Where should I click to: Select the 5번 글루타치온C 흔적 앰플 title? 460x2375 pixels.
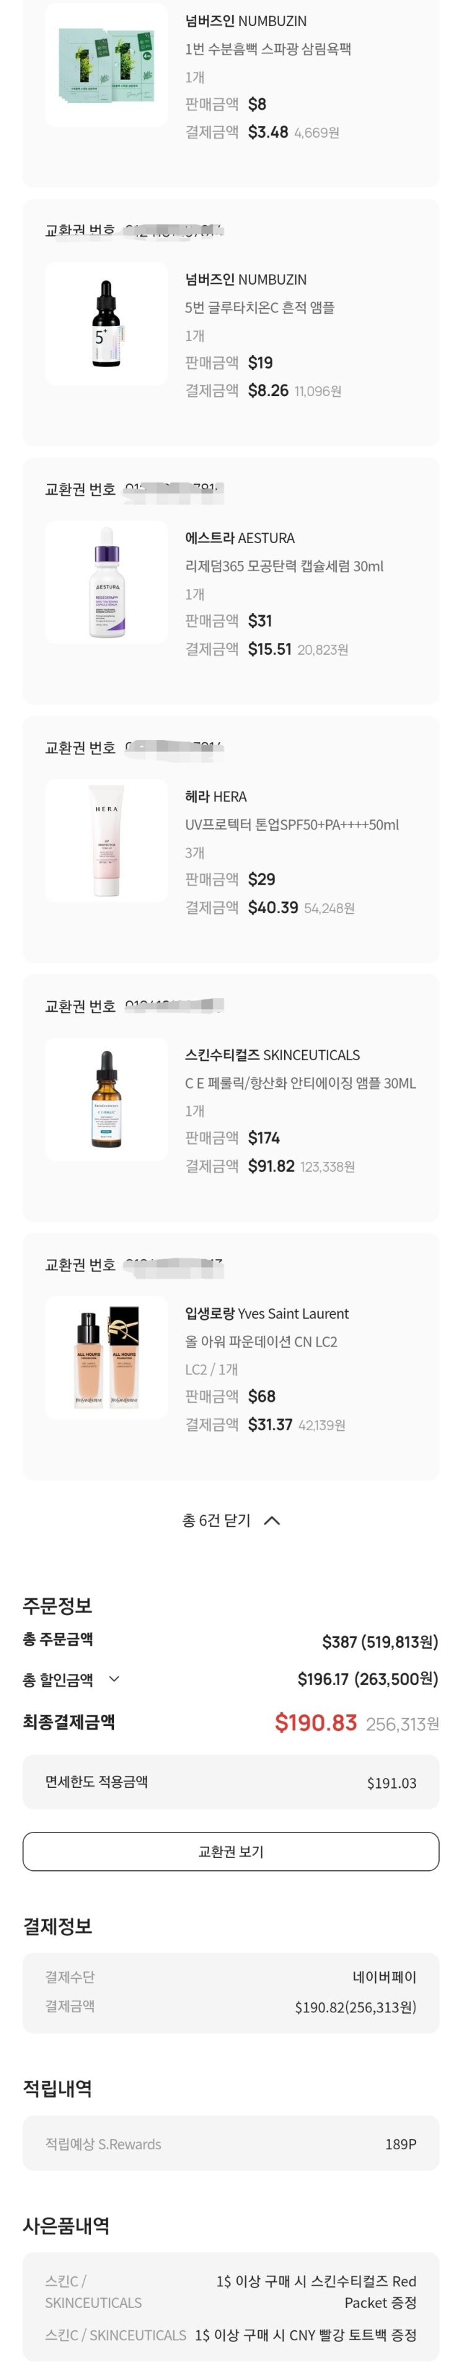(x=259, y=307)
